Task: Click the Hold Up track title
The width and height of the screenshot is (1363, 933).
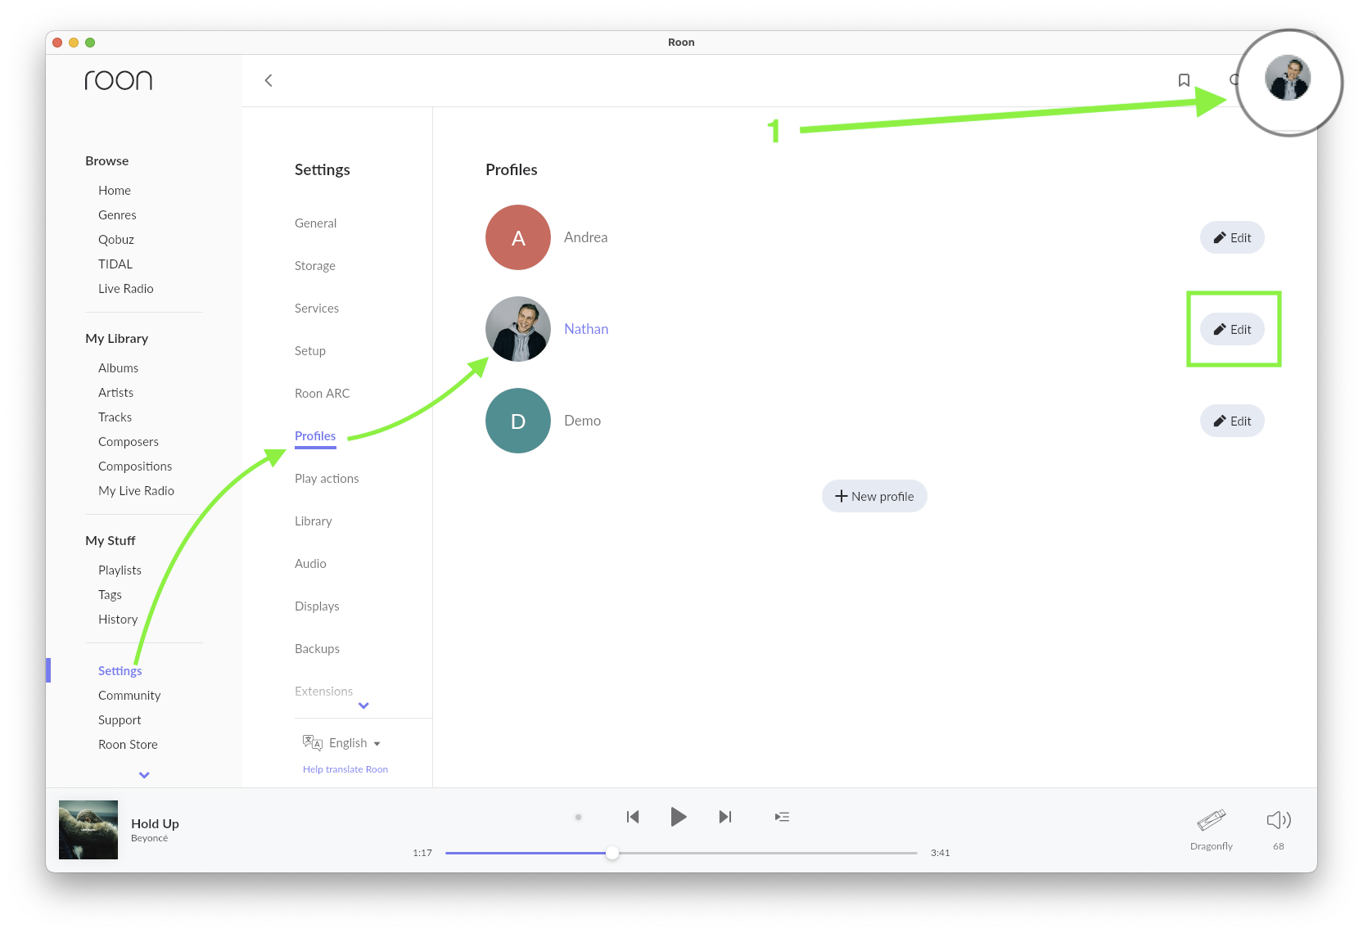Action: pyautogui.click(x=155, y=824)
